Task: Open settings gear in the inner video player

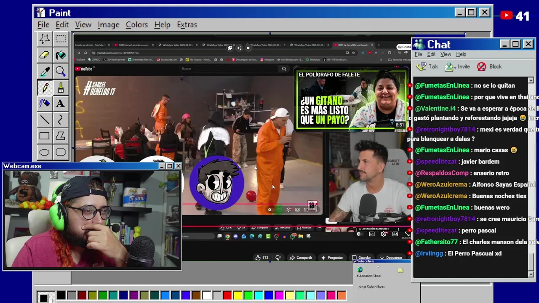Action: click(x=288, y=210)
